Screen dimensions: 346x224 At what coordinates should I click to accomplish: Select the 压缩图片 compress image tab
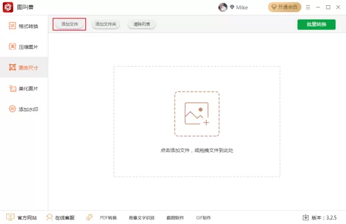click(x=24, y=47)
